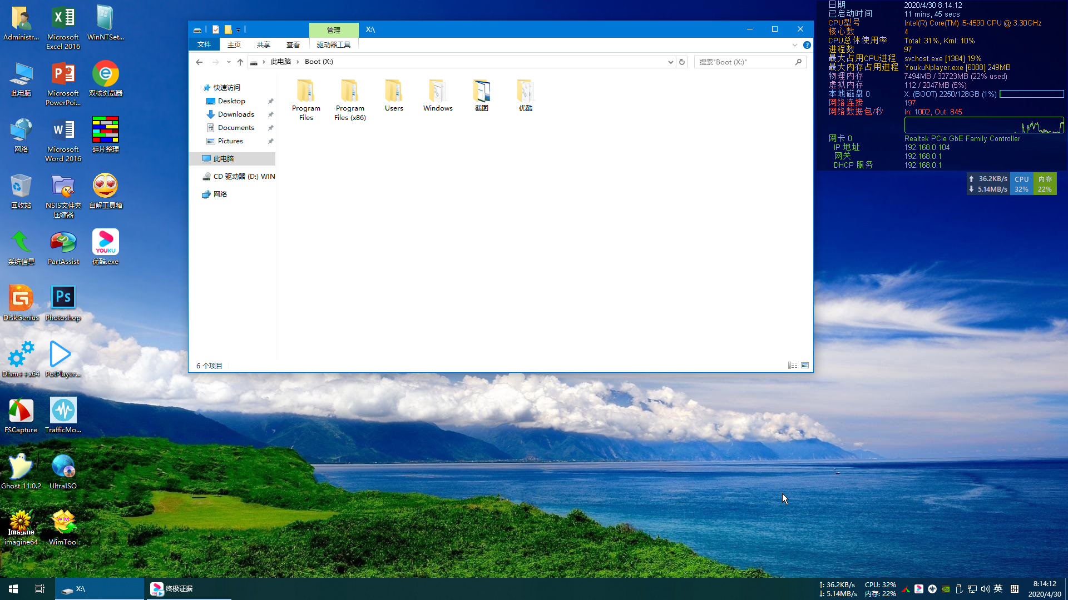
Task: Select the Program Files (x86) folder
Action: [350, 100]
